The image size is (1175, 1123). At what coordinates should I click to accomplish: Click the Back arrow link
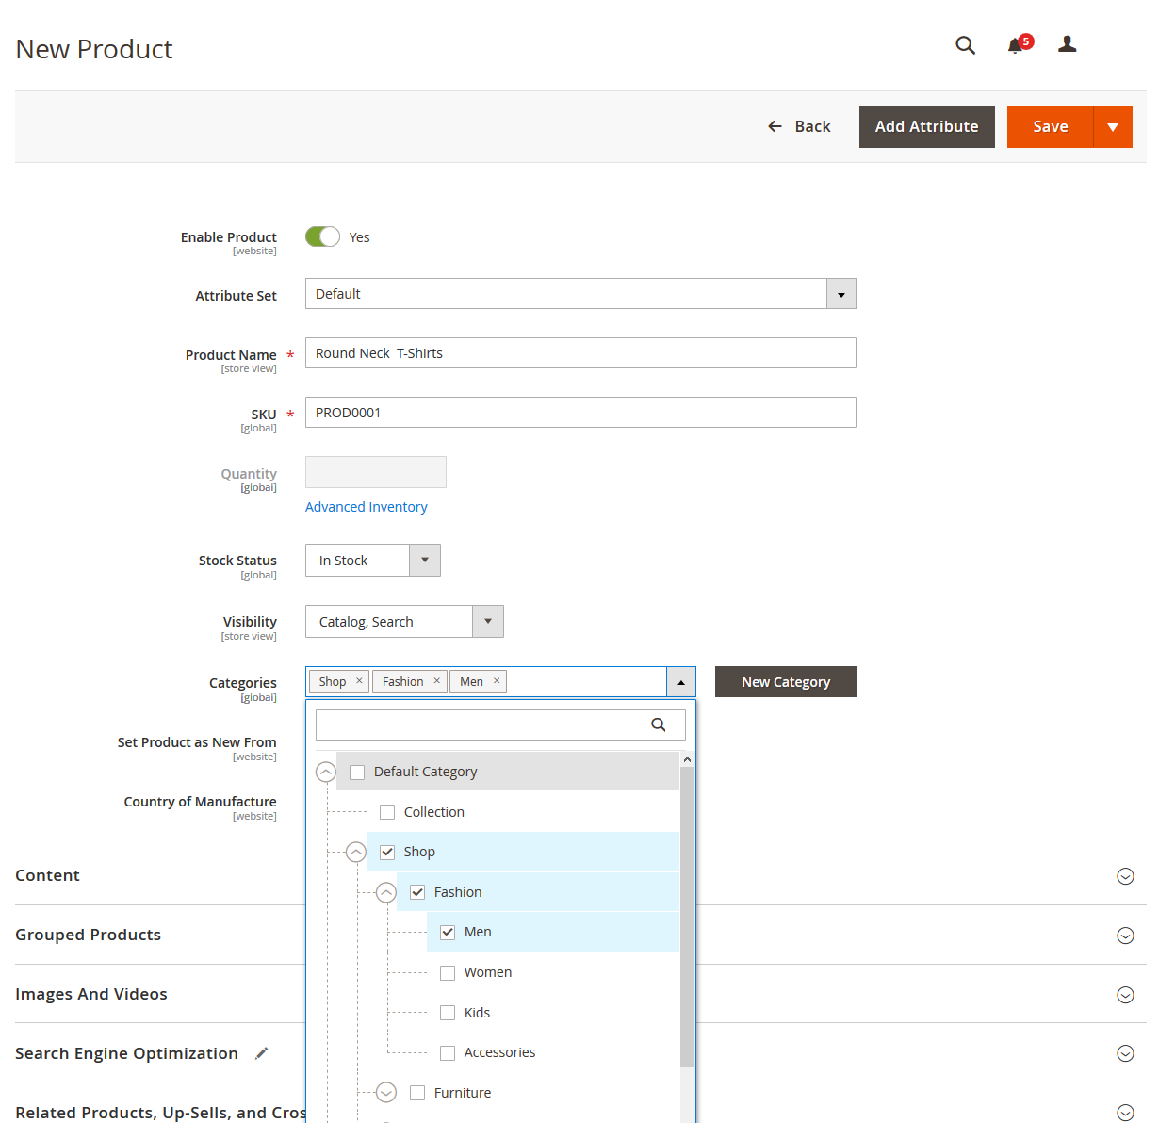[x=799, y=126]
